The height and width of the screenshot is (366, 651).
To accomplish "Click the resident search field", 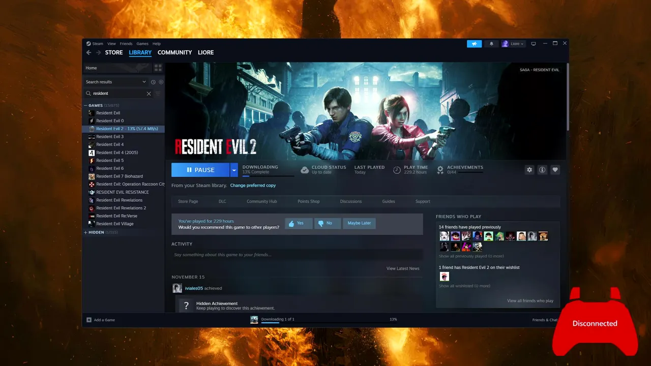I will (x=119, y=94).
